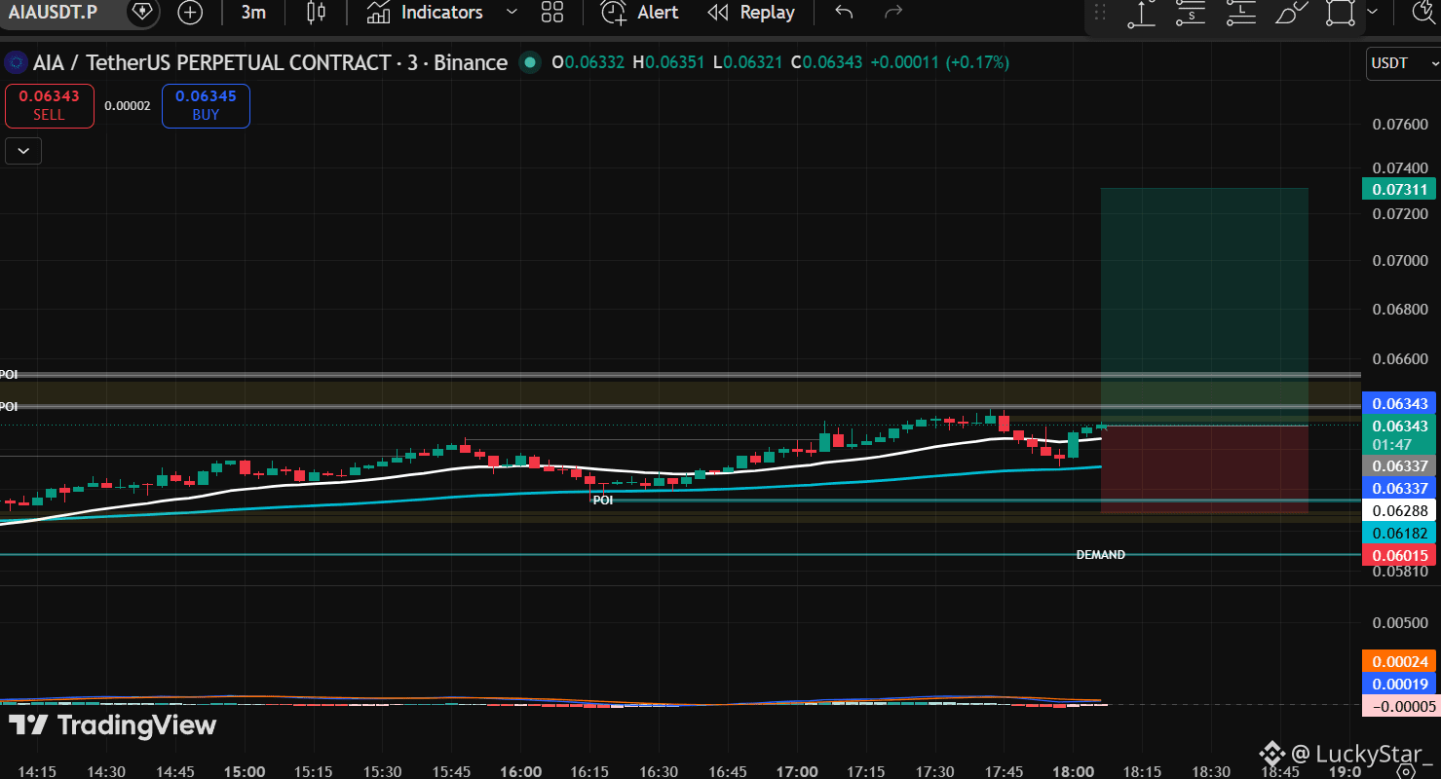
Task: Select the Long Position drawing tool
Action: tap(1240, 13)
